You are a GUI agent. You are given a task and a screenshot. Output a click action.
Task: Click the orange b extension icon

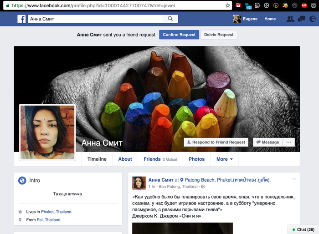tap(276, 5)
